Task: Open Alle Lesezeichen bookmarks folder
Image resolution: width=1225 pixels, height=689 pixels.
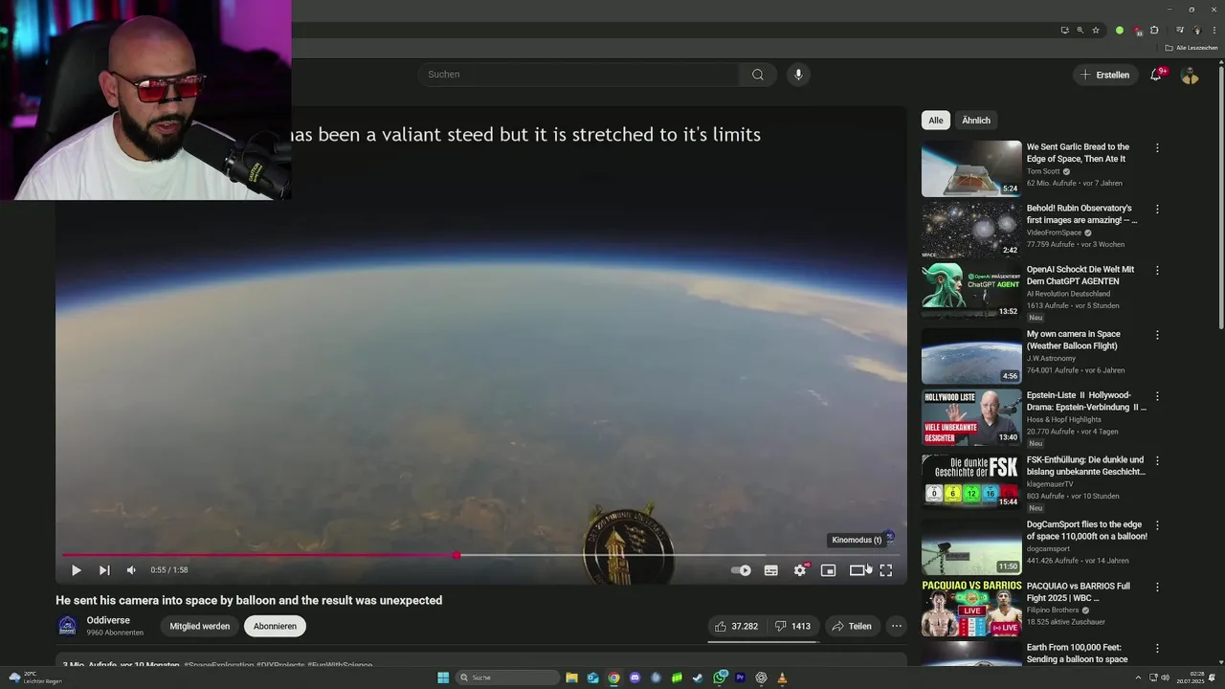Action: click(1191, 48)
